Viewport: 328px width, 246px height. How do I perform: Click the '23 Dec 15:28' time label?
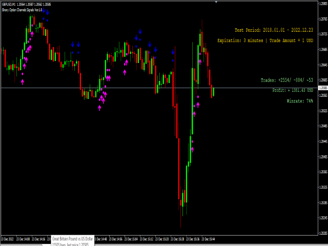pos(178,239)
